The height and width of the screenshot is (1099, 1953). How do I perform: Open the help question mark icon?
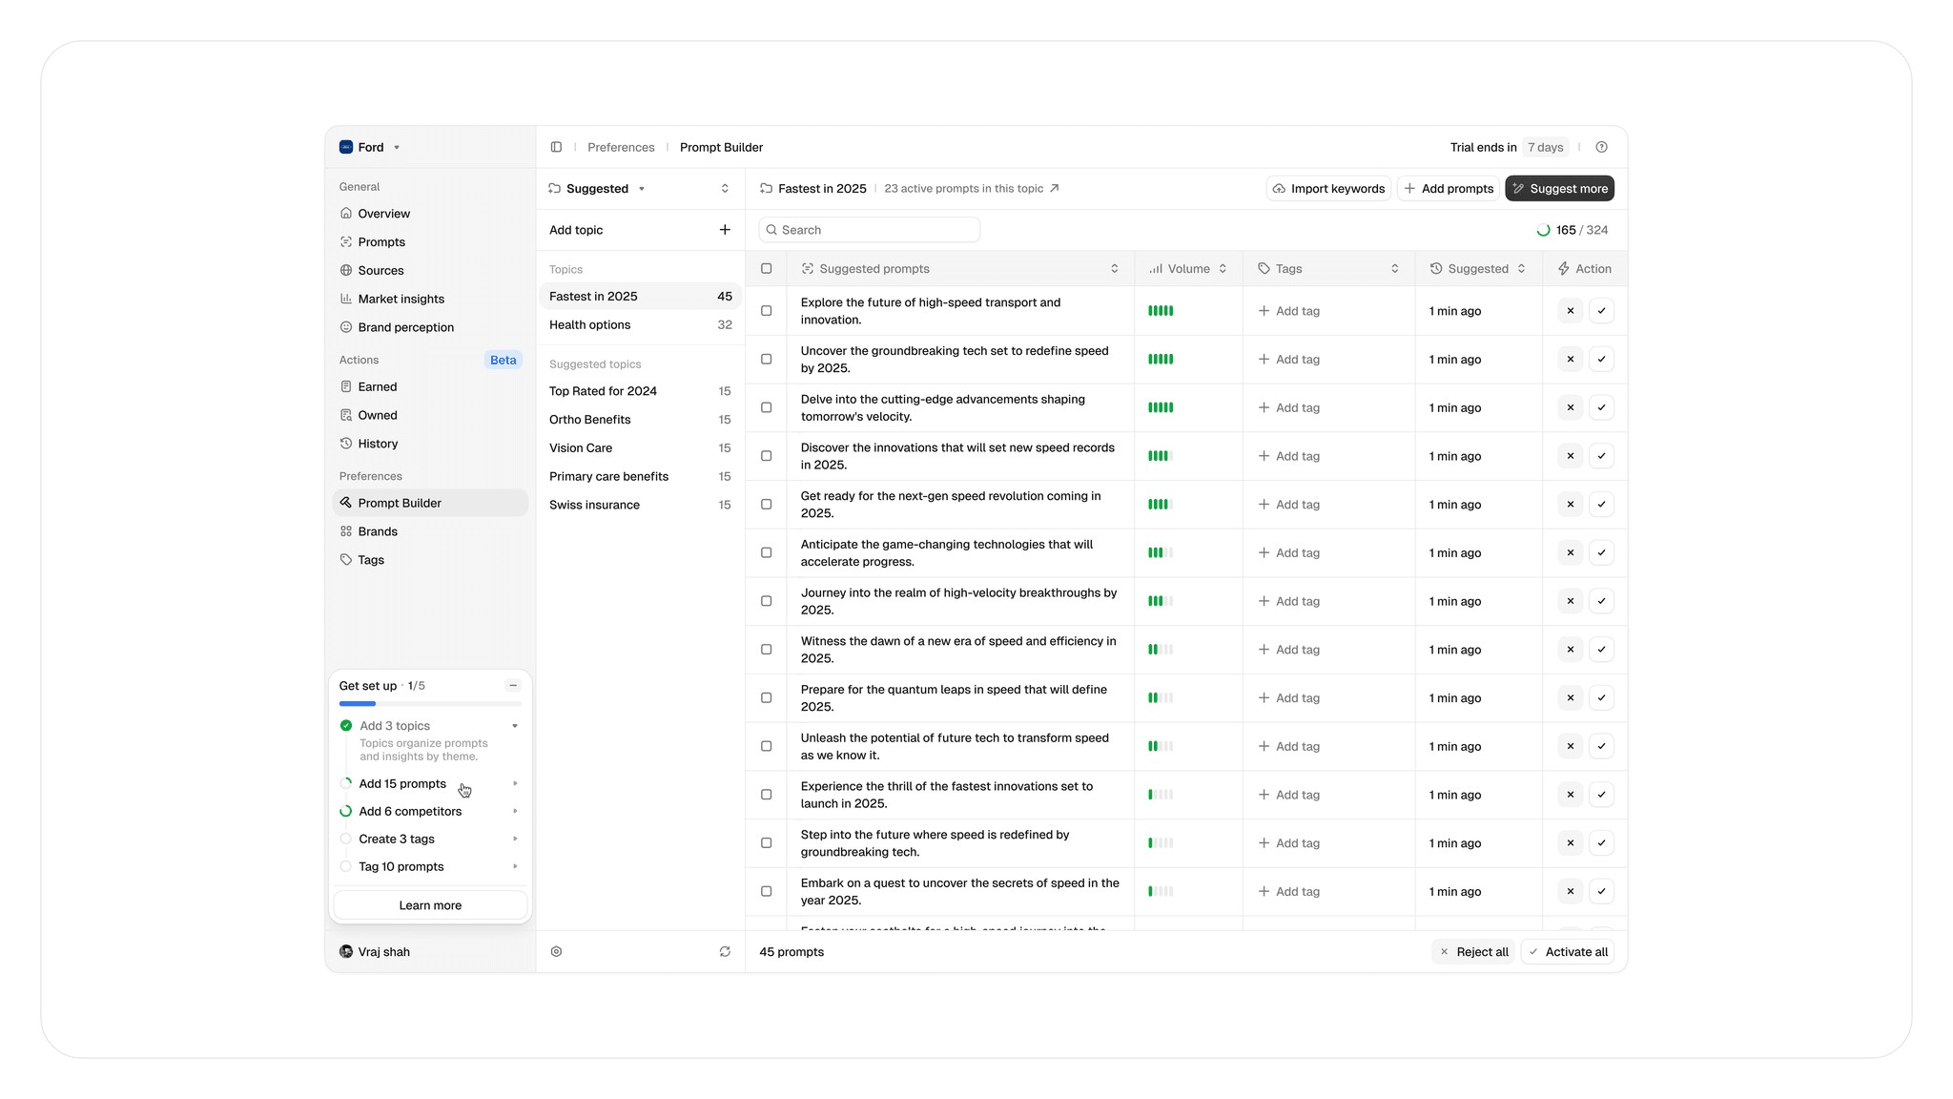point(1601,147)
